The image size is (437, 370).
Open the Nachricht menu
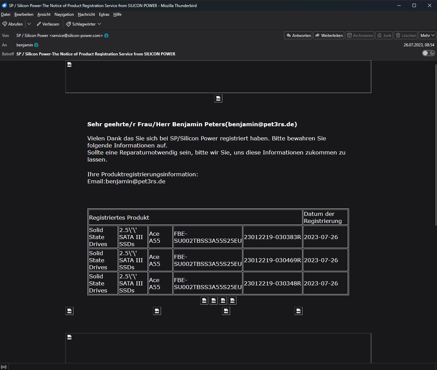pos(86,14)
